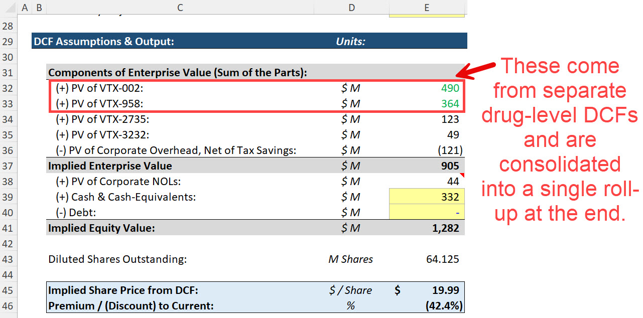This screenshot has height=318, width=643.
Task: Click the '%' units cell in row 46
Action: coord(351,305)
